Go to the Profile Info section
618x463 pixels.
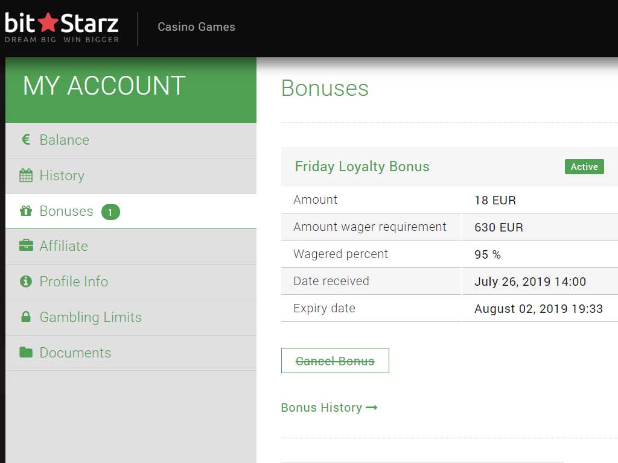[74, 282]
